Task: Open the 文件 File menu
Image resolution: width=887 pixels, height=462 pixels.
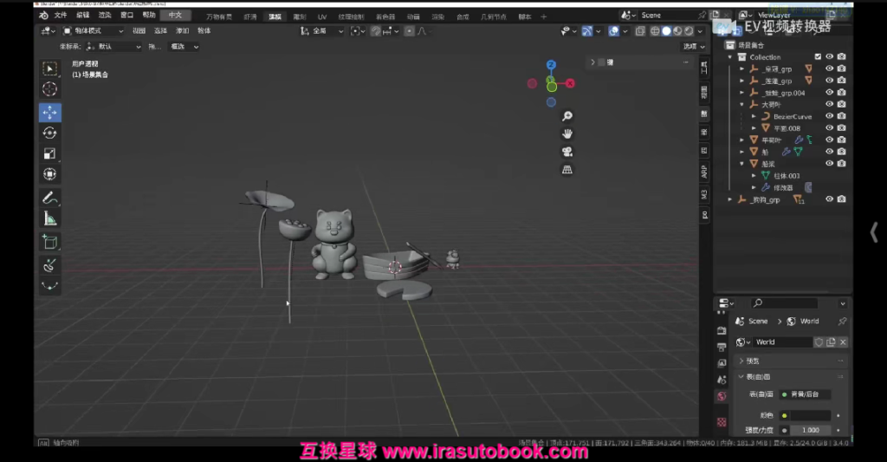Action: (x=61, y=16)
